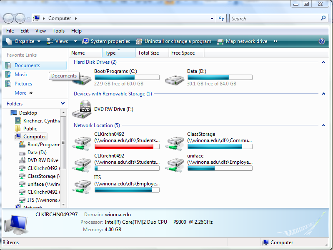Collapse the Network Location group
The height and width of the screenshot is (250, 333).
coord(323,125)
